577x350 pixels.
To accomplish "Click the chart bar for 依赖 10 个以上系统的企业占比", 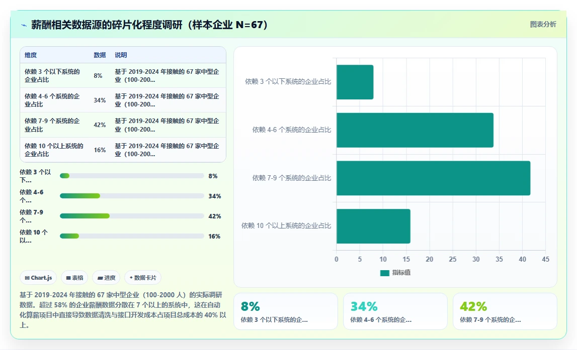I will tap(373, 226).
